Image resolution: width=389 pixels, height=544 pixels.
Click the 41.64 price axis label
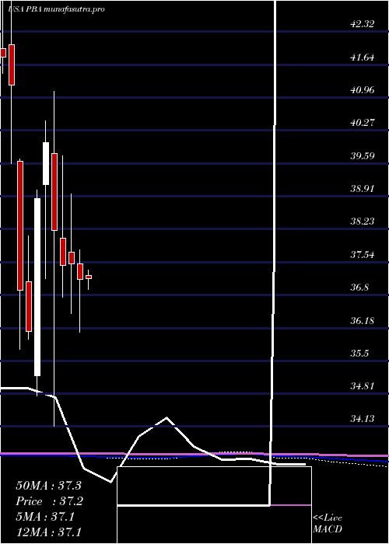pyautogui.click(x=363, y=58)
